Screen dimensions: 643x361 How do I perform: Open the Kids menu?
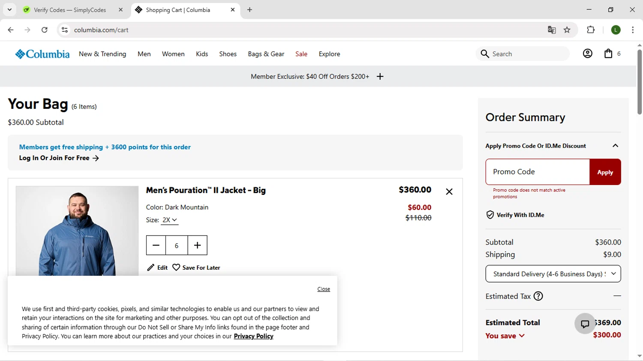(202, 54)
